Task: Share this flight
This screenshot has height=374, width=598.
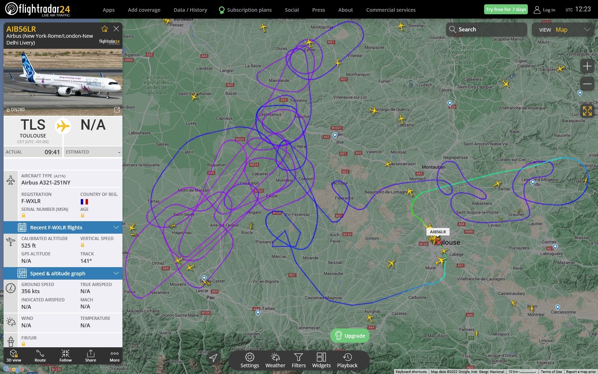Action: pyautogui.click(x=91, y=355)
